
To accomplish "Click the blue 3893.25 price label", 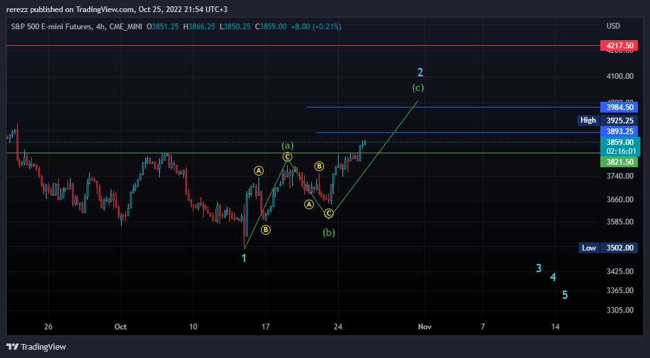I will [x=619, y=131].
